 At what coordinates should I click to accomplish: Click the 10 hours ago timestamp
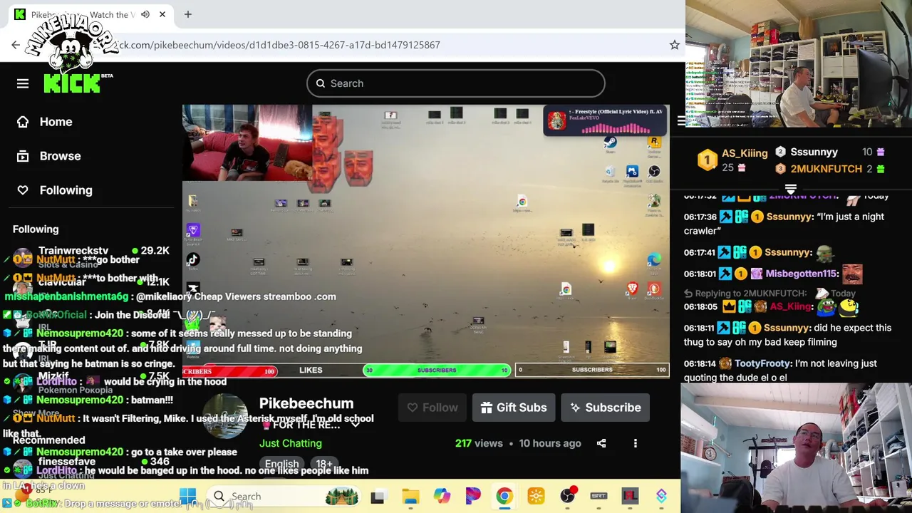(550, 443)
